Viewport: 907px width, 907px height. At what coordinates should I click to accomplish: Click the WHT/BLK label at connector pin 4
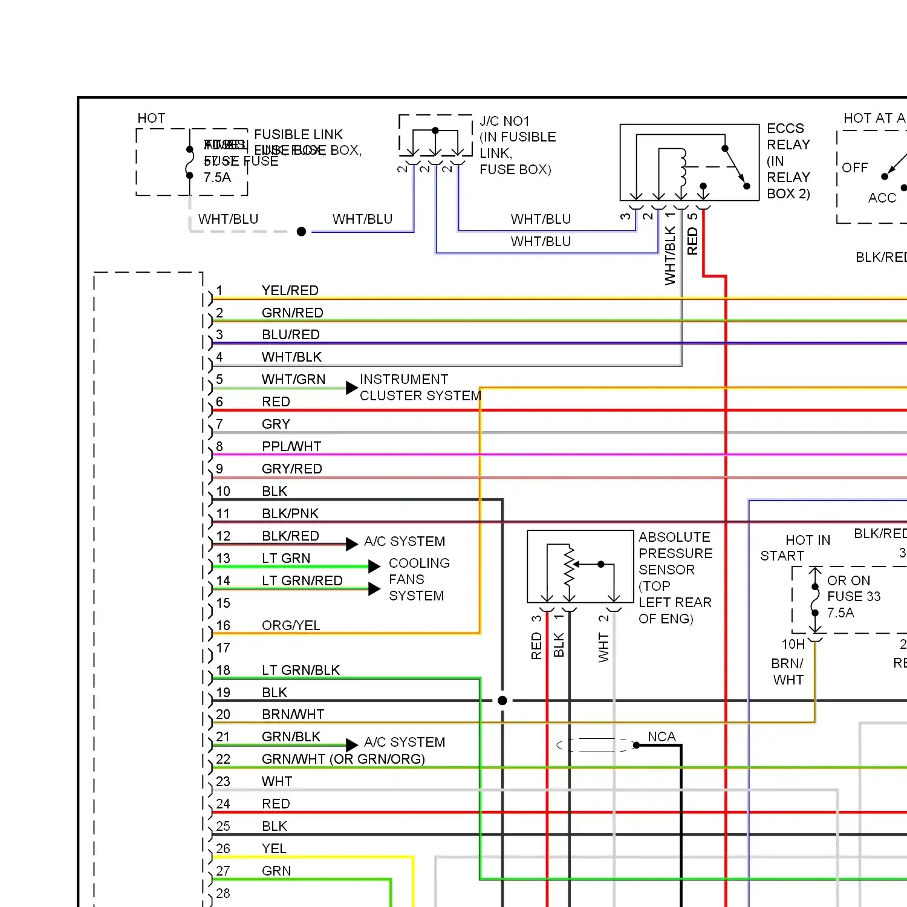(291, 357)
